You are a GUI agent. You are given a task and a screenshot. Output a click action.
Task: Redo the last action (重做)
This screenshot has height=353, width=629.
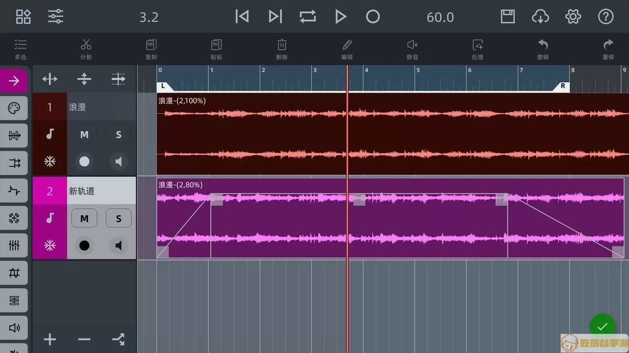click(x=608, y=50)
